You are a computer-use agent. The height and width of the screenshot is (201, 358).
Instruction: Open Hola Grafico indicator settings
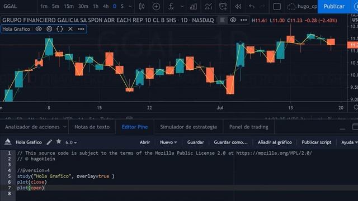point(49,29)
